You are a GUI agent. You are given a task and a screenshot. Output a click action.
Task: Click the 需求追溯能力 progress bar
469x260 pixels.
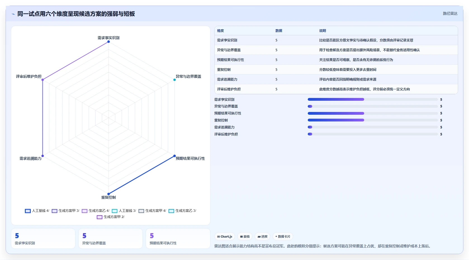[x=373, y=127]
